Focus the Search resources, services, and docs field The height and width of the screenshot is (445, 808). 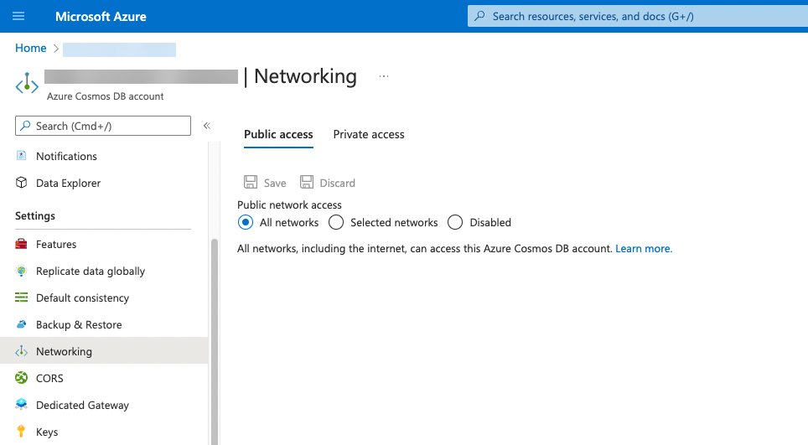click(638, 16)
